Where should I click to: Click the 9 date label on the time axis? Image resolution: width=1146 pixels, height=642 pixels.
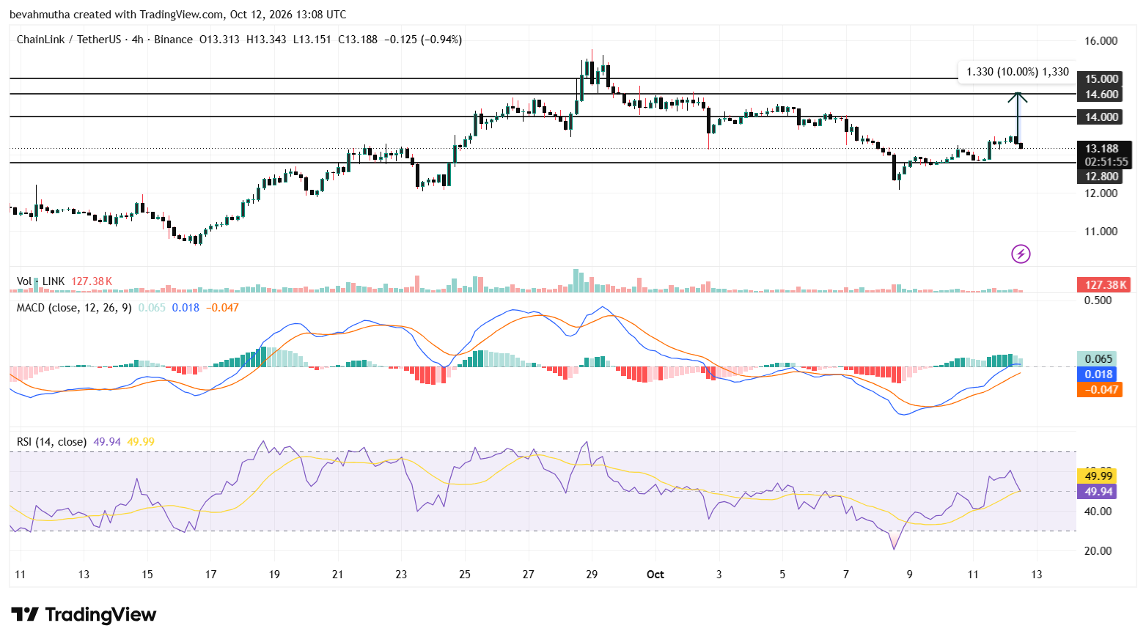pyautogui.click(x=910, y=575)
